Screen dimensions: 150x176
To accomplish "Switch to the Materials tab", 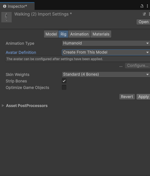I will click(101, 34).
